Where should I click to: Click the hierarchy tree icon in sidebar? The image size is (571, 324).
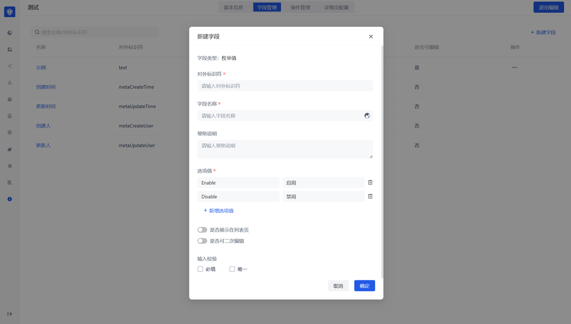(x=10, y=83)
